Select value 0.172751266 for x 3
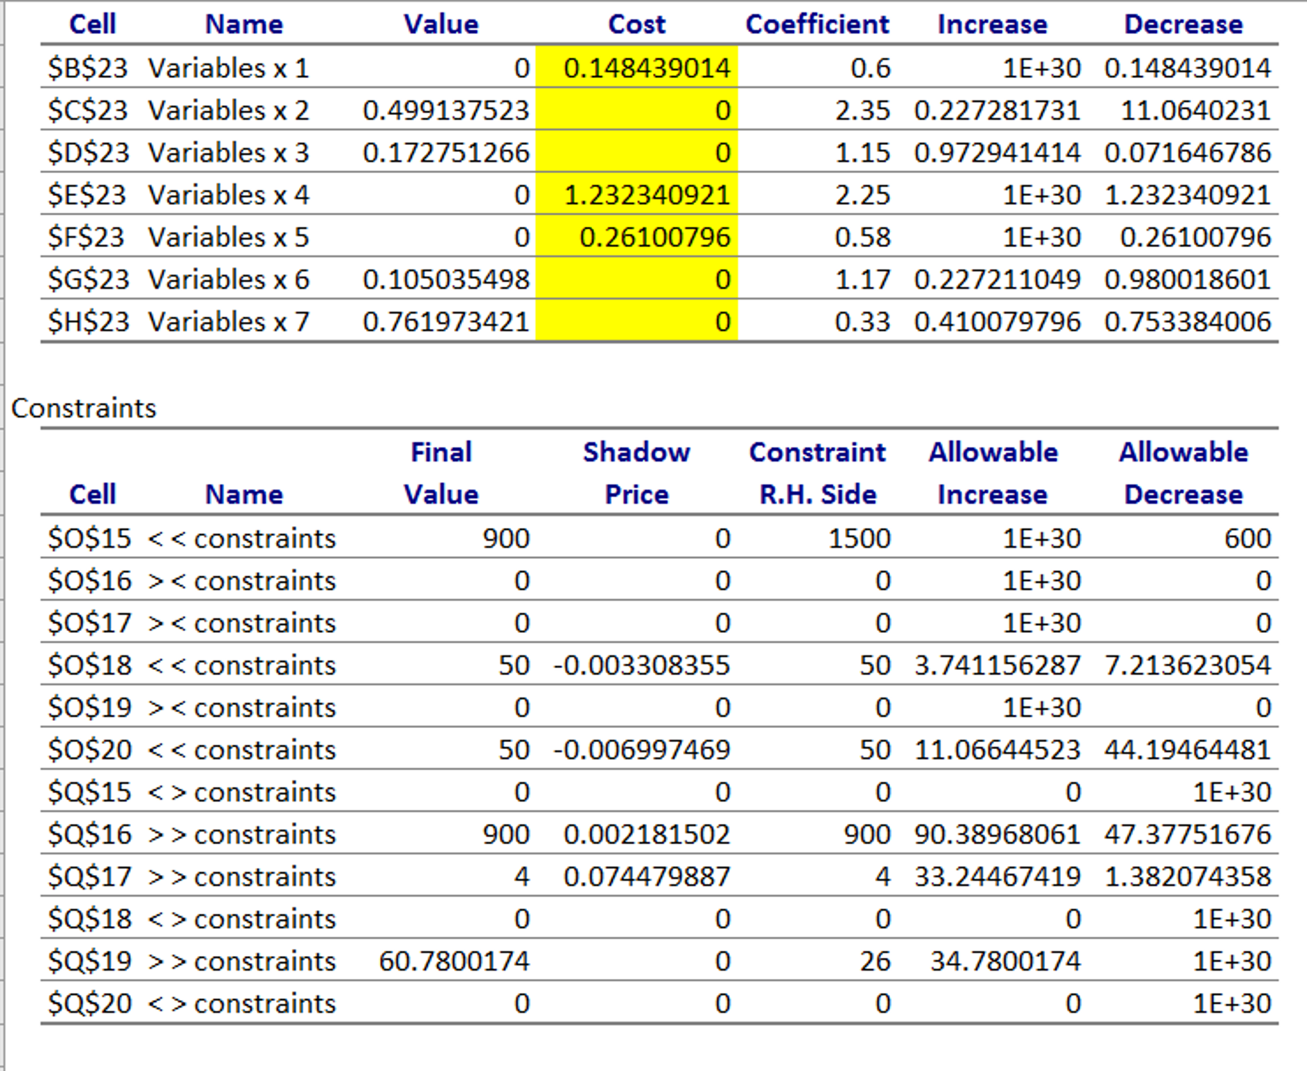This screenshot has width=1307, height=1071. pyautogui.click(x=446, y=153)
